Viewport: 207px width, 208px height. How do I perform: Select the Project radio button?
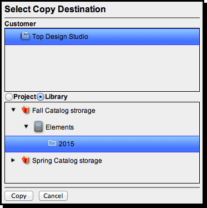9,97
